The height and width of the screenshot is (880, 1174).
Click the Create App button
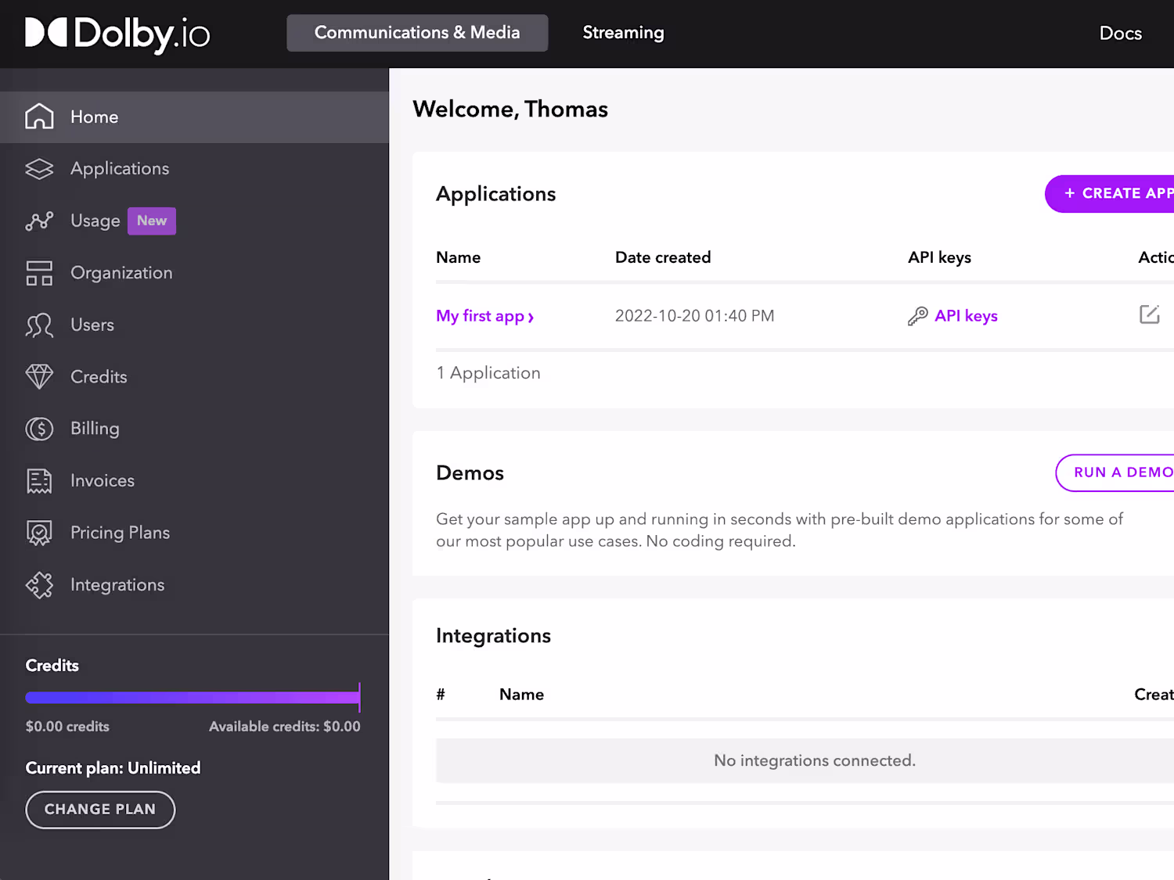(x=1110, y=193)
